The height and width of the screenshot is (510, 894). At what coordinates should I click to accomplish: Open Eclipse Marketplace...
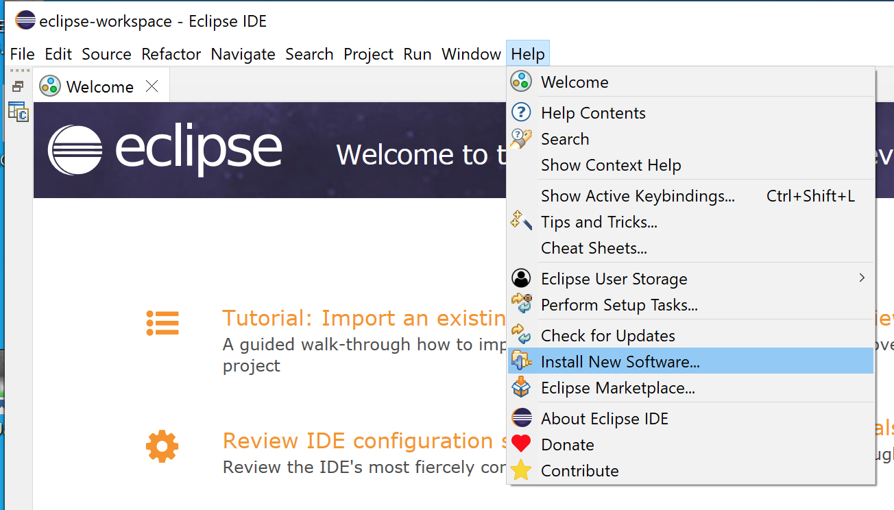click(691, 387)
